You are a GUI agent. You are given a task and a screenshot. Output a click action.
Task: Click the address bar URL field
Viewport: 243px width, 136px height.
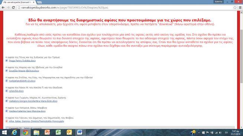point(126,7)
